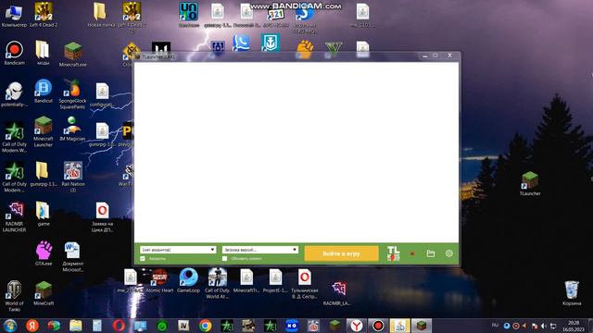Select the GTA.exe desktop icon
Image resolution: width=593 pixels, height=333 pixels.
(x=44, y=253)
